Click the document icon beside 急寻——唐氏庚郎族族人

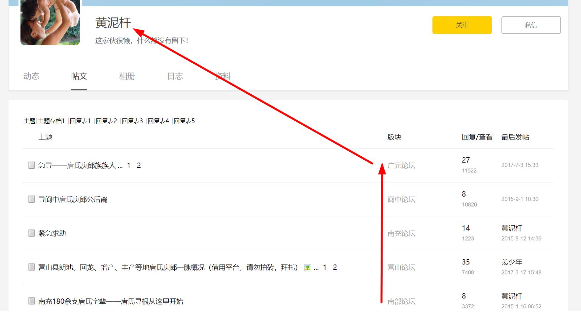[31, 165]
